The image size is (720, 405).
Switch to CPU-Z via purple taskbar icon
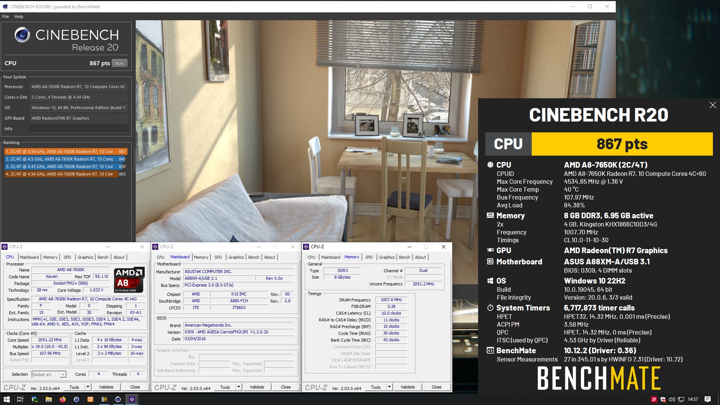132,399
